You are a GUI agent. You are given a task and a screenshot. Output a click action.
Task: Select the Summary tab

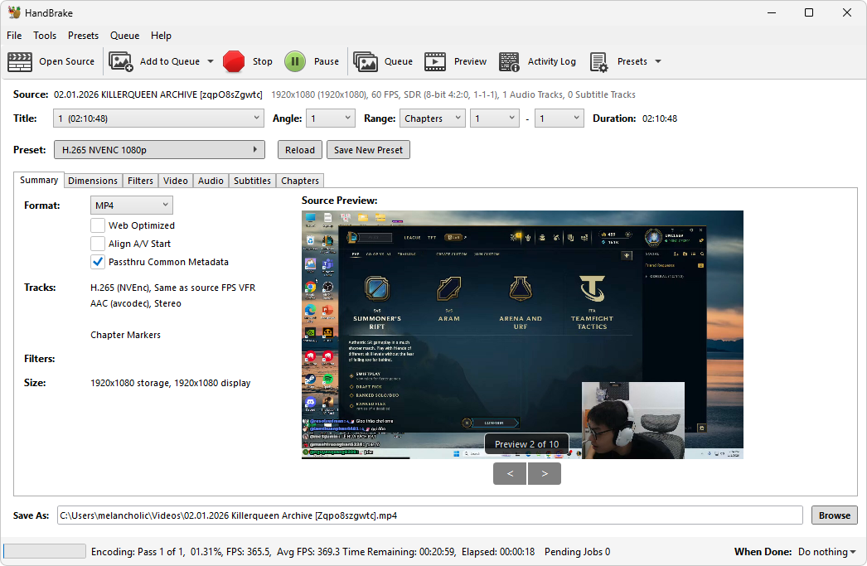[39, 180]
